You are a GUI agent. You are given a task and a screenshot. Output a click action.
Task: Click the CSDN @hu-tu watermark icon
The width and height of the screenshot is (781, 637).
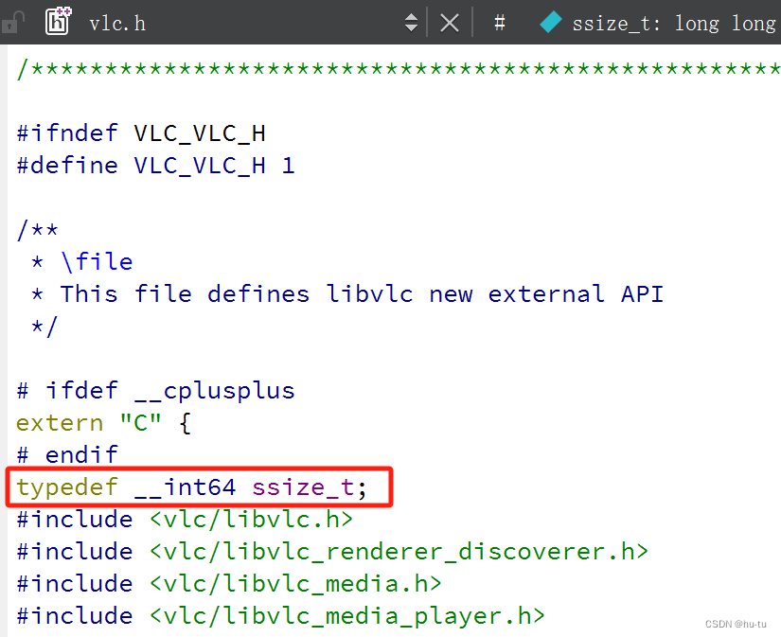pos(737,624)
